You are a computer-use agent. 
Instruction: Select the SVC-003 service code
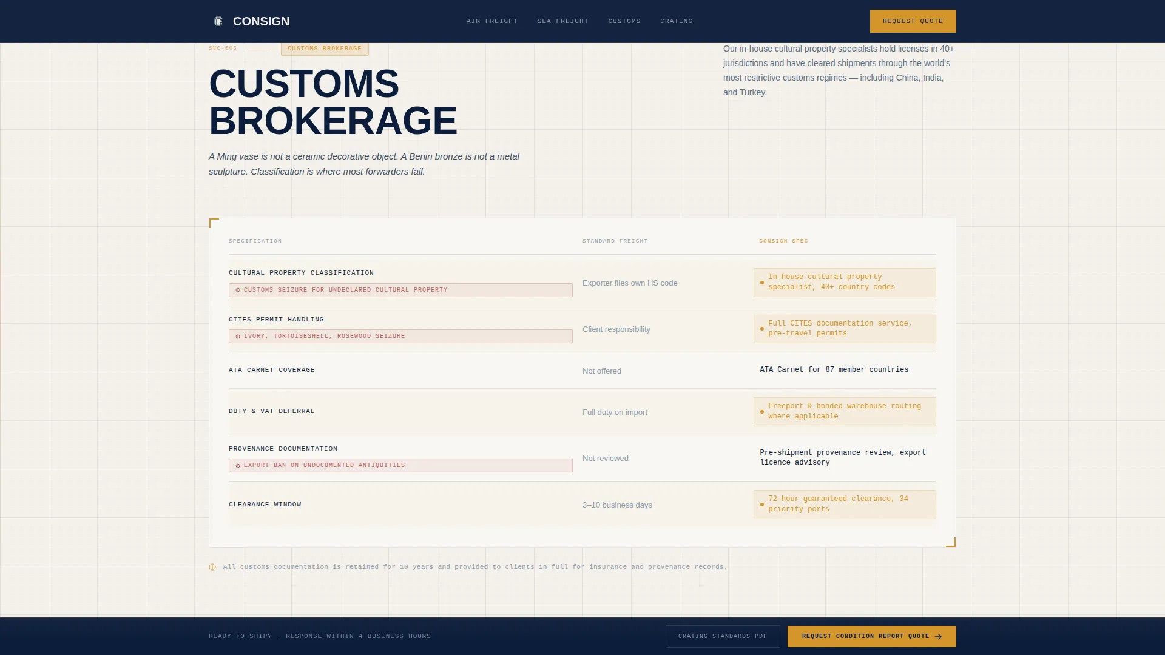point(223,49)
